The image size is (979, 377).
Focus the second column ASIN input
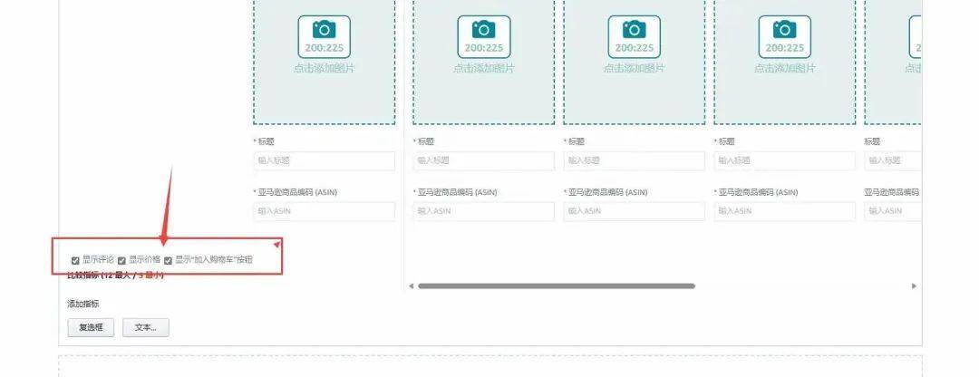[483, 211]
